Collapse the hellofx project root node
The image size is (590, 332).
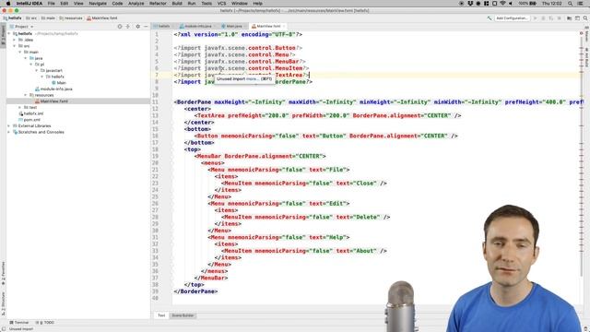[x=9, y=33]
